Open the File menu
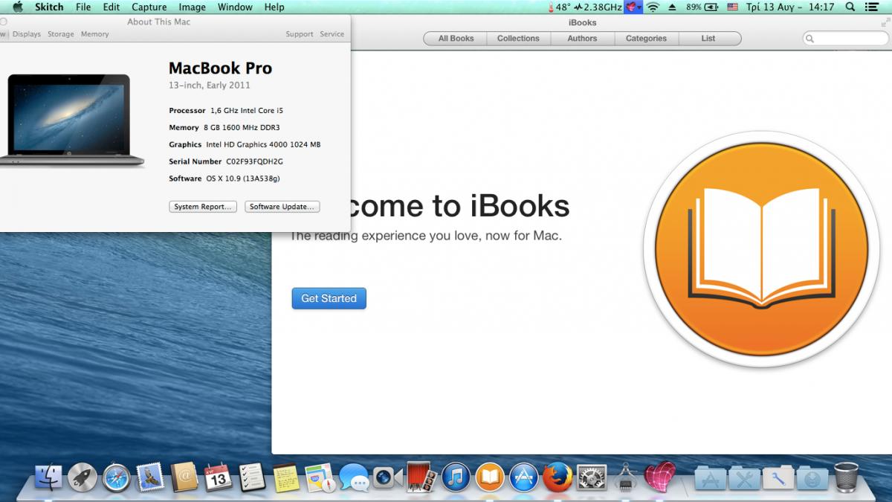 tap(83, 7)
